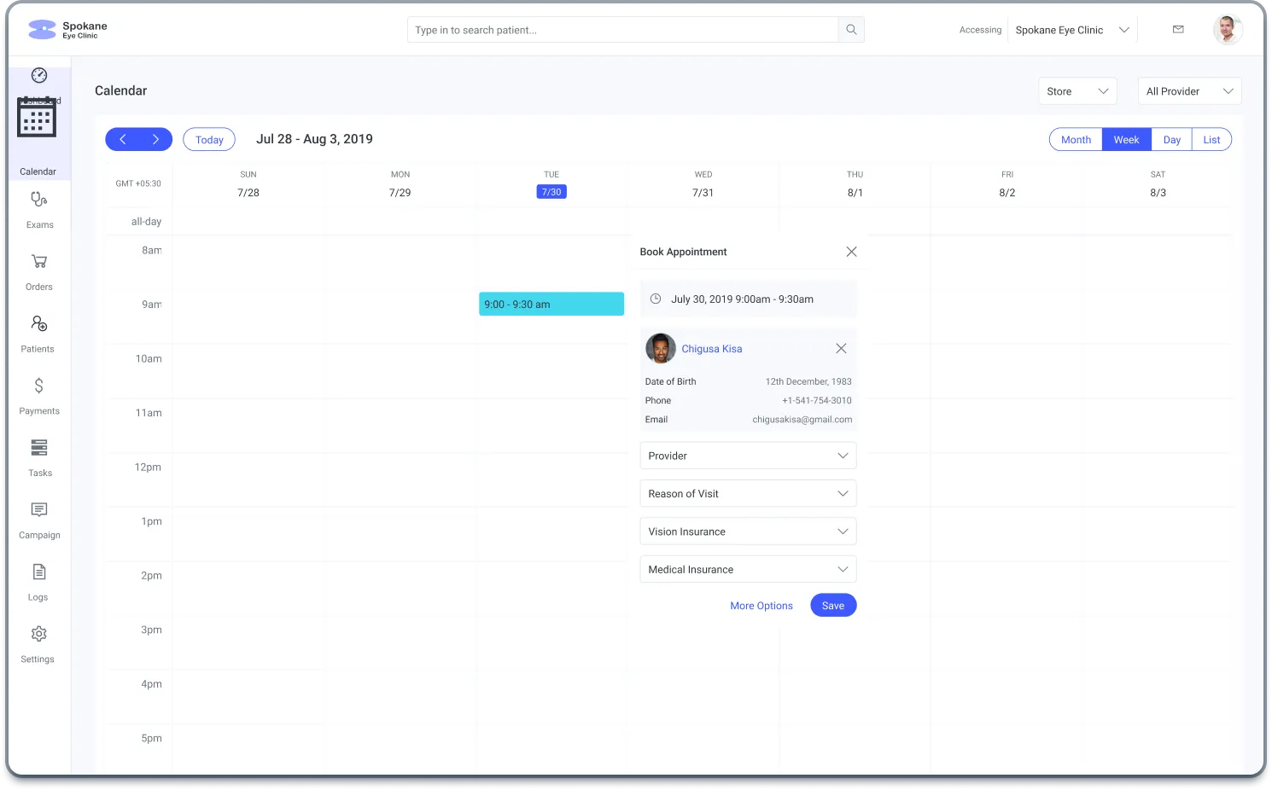Switch to Month calendar view

[x=1076, y=140]
